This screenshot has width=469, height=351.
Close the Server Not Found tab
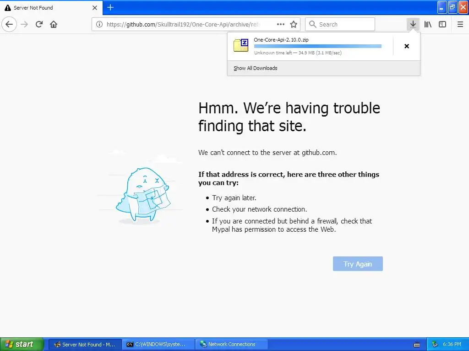(x=95, y=8)
